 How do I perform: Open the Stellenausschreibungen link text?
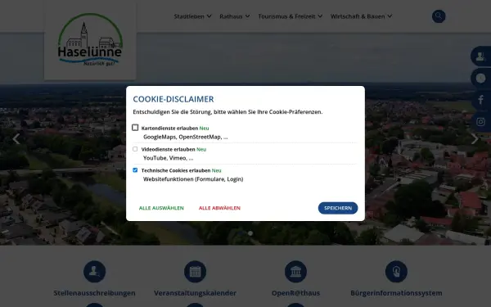(95, 293)
